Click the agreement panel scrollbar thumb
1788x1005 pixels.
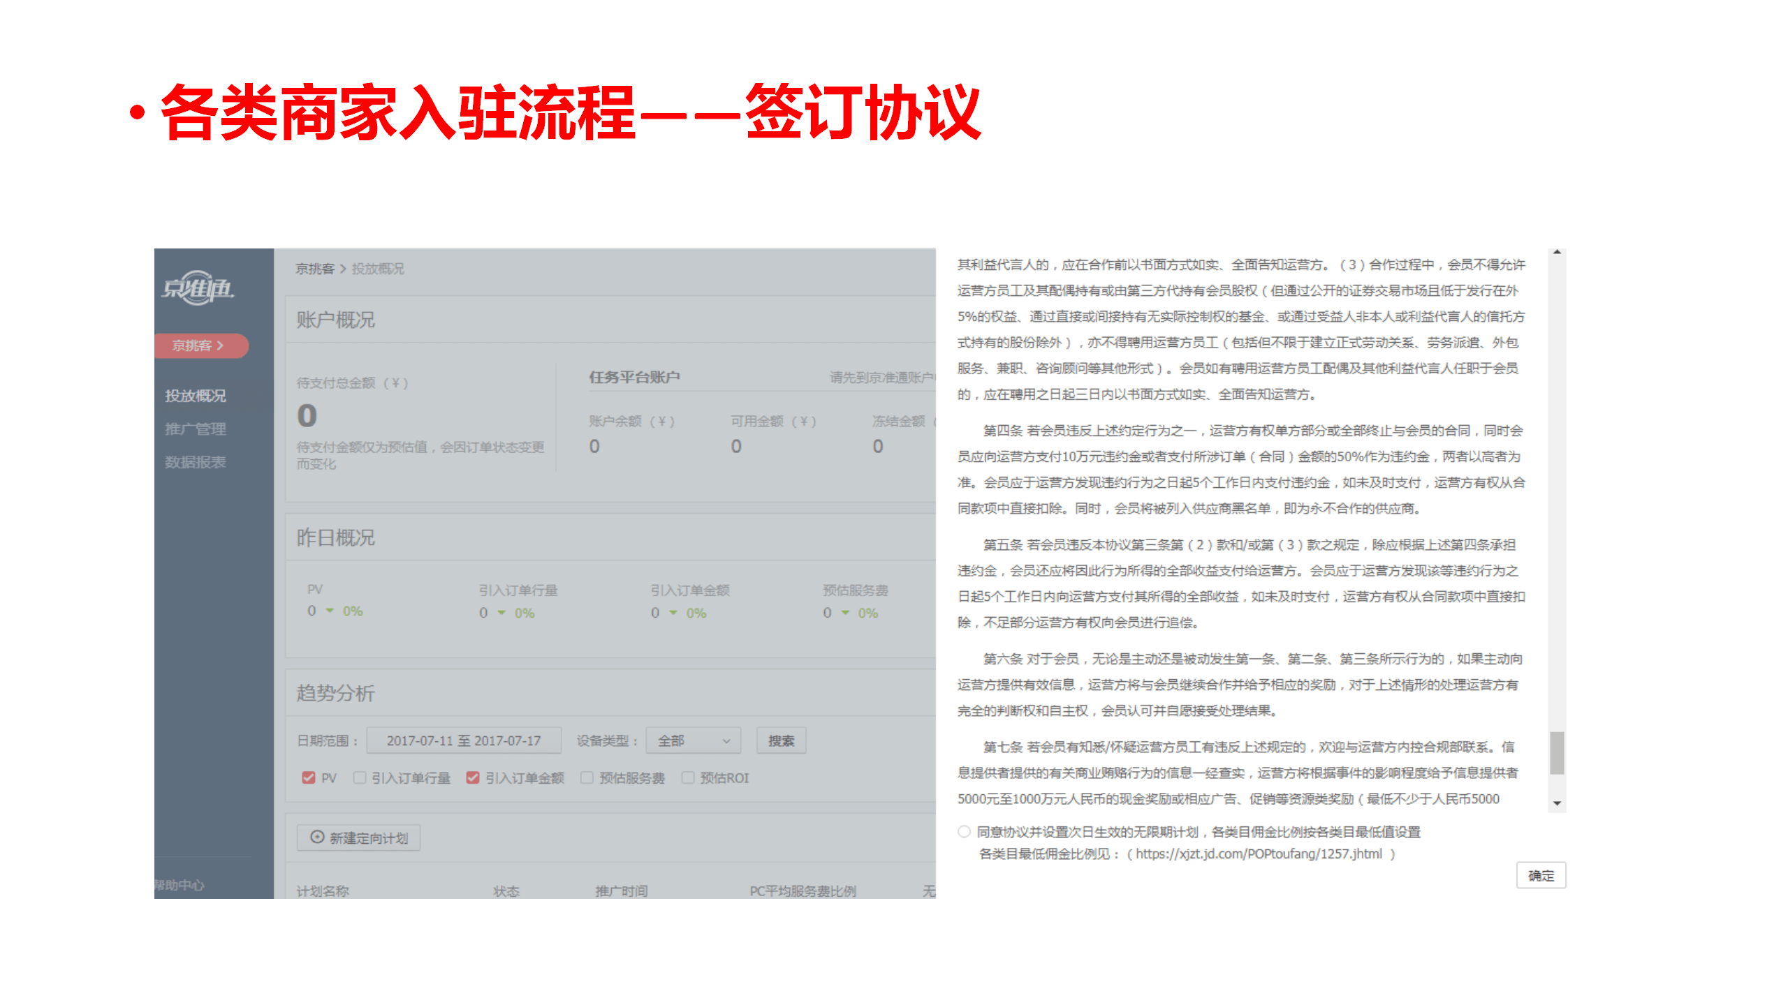[x=1557, y=752]
